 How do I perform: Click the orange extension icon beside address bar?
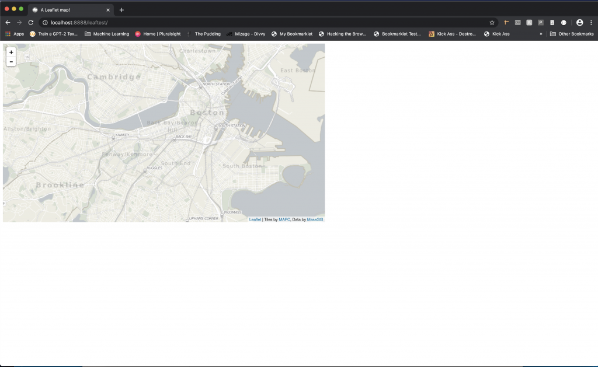tap(506, 22)
